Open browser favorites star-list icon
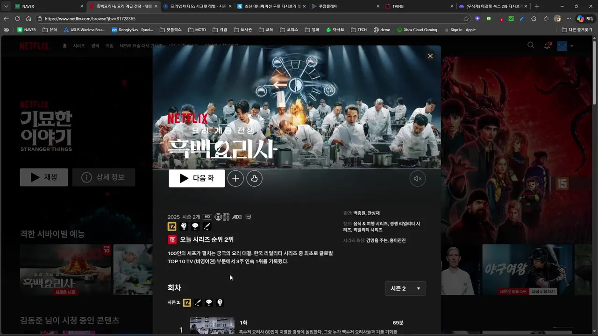Screen dimensions: 598x336 click(x=546, y=19)
